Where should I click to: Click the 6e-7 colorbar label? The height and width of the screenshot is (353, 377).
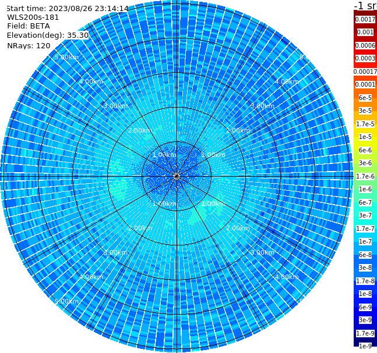365,202
